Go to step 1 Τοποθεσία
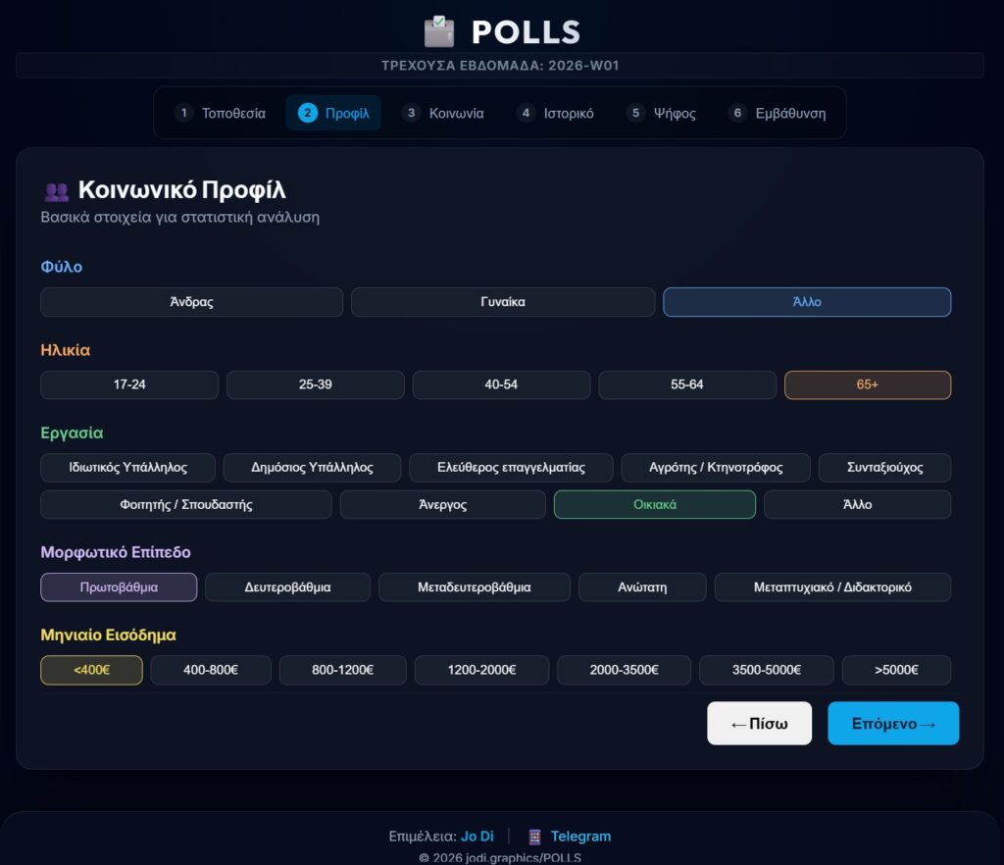1004x865 pixels. click(x=221, y=113)
